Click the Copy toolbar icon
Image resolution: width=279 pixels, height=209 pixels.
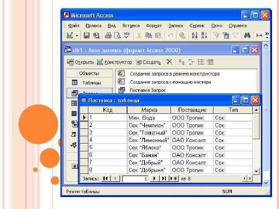(148, 36)
